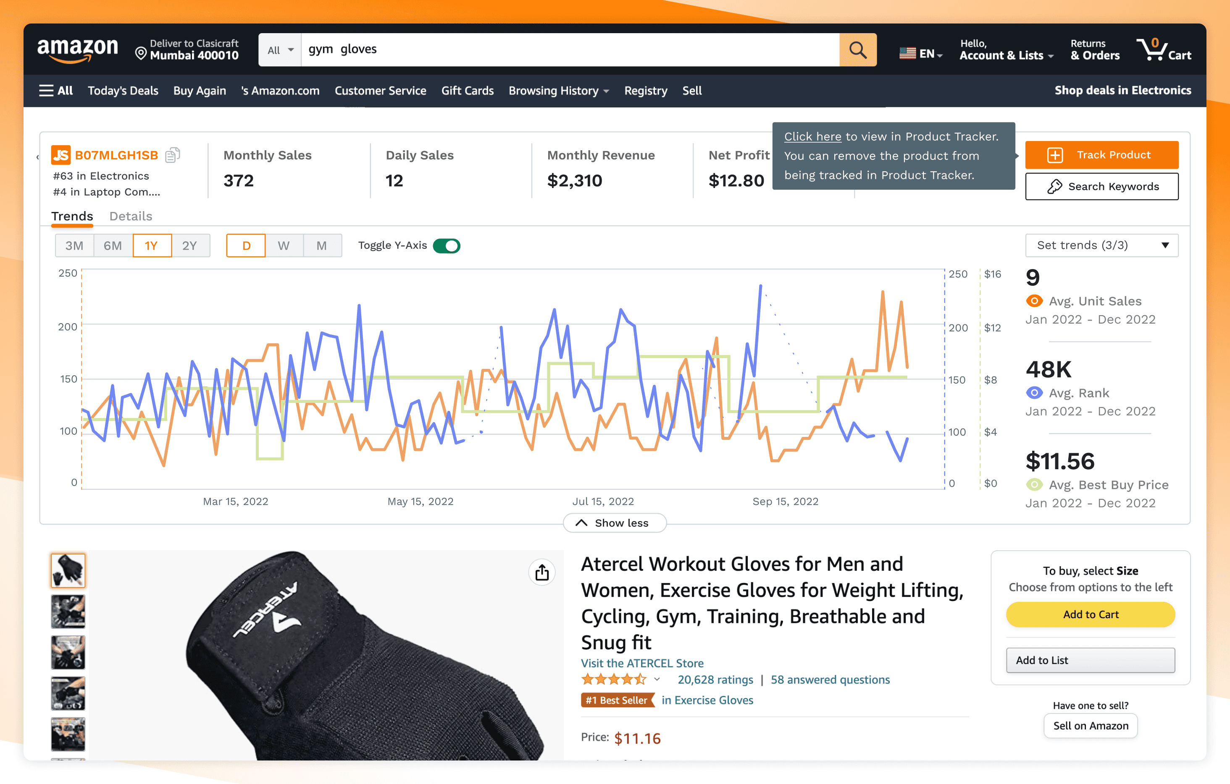This screenshot has height=784, width=1230.
Task: Click the 'Click here' Product Tracker link
Action: point(813,137)
